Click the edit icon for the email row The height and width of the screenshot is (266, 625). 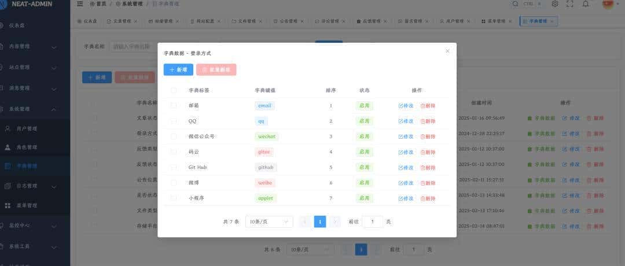pyautogui.click(x=400, y=106)
